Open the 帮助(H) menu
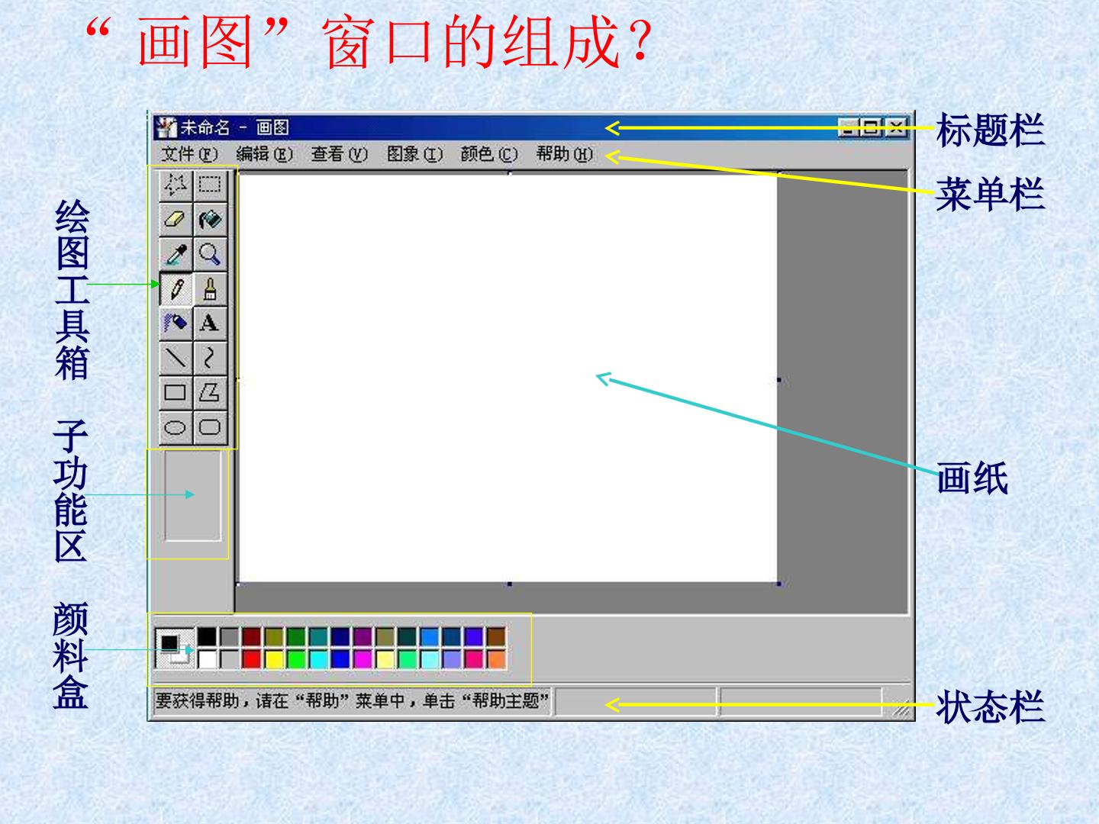Image resolution: width=1099 pixels, height=824 pixels. pyautogui.click(x=565, y=154)
